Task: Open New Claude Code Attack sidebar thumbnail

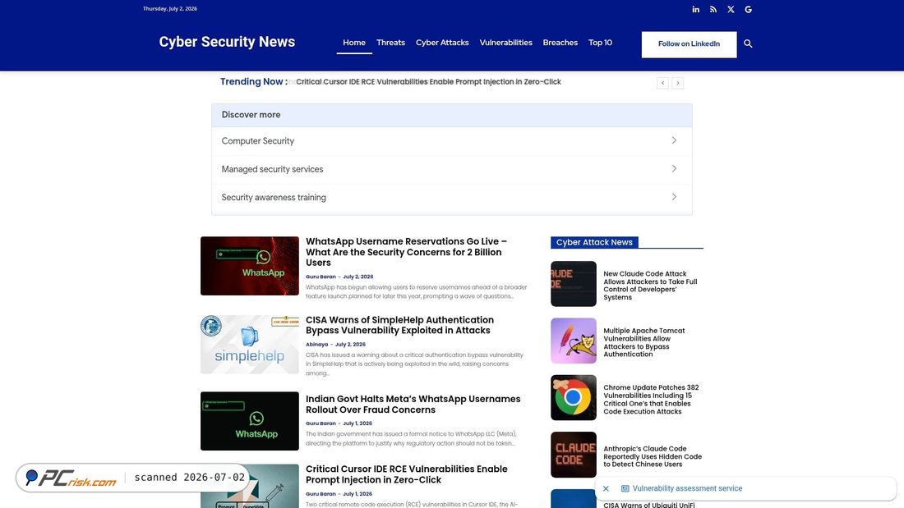Action: point(574,284)
